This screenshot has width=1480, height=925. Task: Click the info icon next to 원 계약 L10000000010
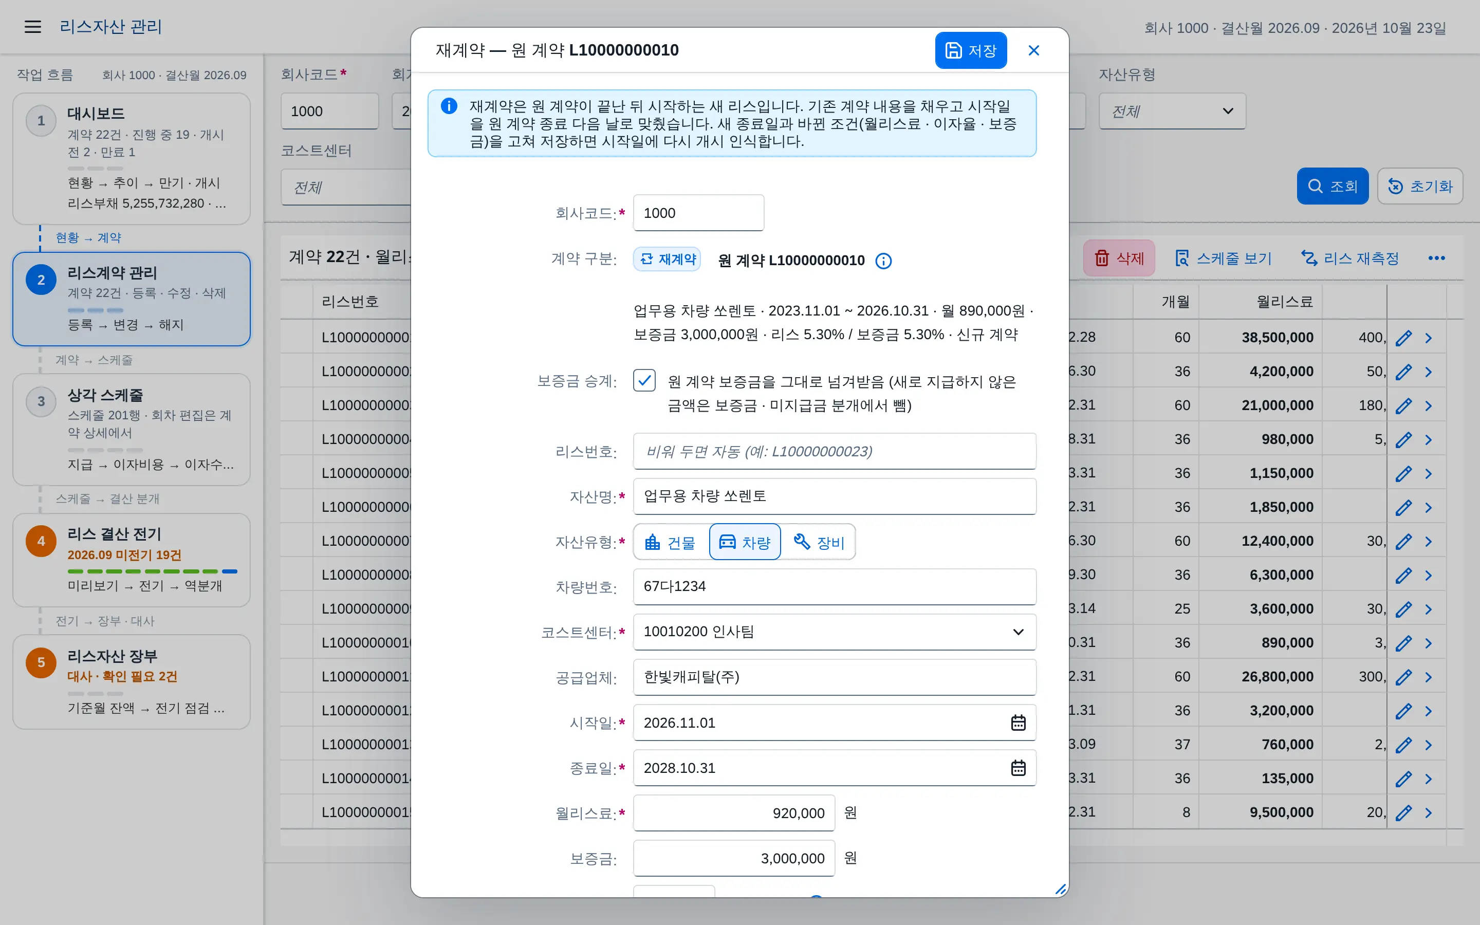click(883, 261)
